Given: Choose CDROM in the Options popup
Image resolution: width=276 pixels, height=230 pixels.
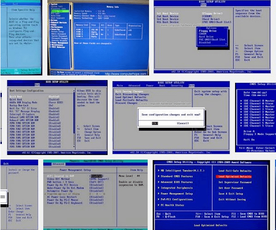Looking at the screenshot, I should click(x=203, y=34).
